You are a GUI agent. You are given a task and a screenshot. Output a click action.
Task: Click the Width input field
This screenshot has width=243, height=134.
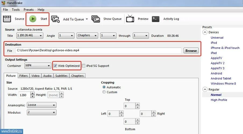24,95
